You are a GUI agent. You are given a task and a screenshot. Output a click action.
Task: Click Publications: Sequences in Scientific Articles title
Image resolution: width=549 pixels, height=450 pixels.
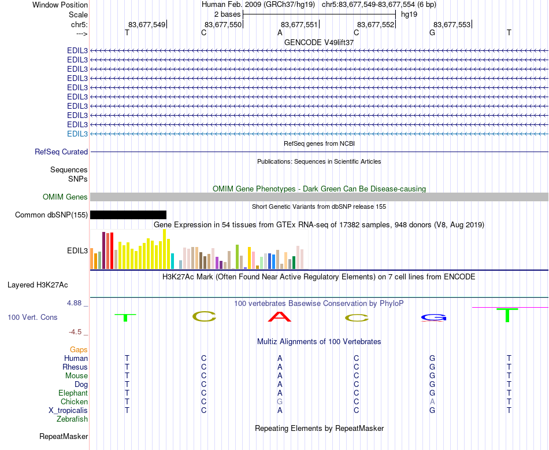[319, 161]
